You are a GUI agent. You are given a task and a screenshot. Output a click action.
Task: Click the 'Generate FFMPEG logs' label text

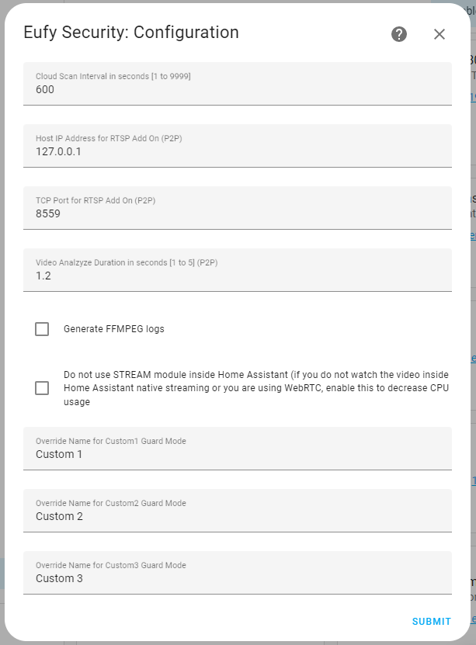pyautogui.click(x=114, y=329)
